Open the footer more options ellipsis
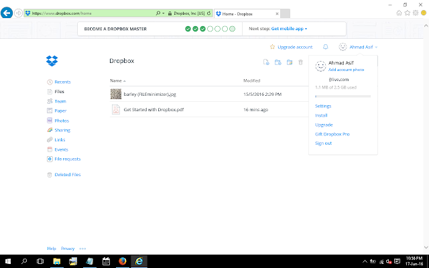The image size is (429, 268). [82, 249]
